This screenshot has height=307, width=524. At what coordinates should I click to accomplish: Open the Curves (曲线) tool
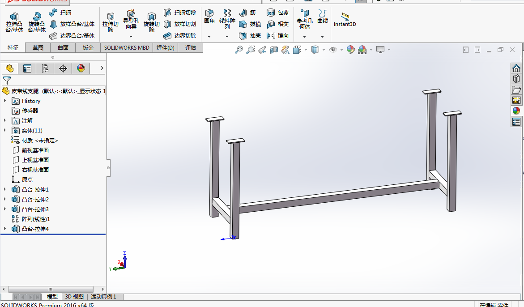(323, 17)
